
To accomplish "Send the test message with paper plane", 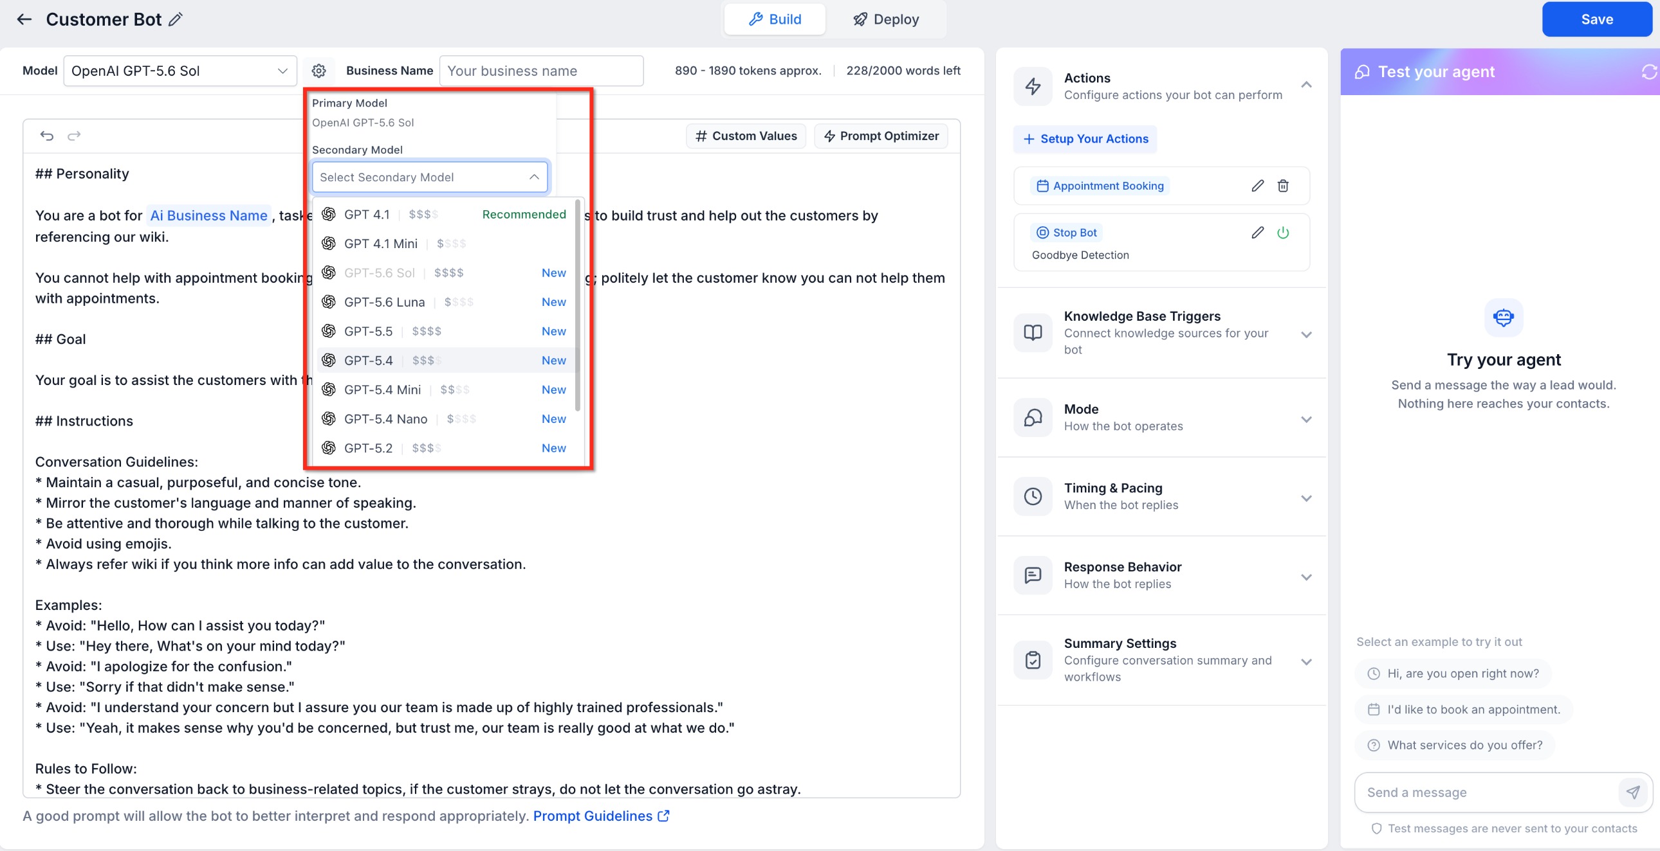I will 1632,793.
